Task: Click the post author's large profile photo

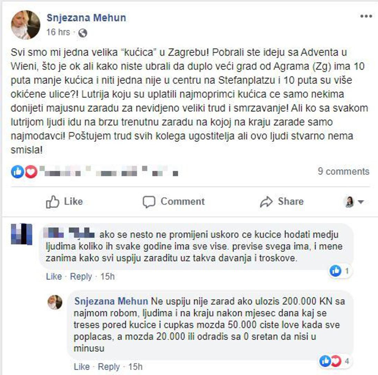Action: (26, 25)
